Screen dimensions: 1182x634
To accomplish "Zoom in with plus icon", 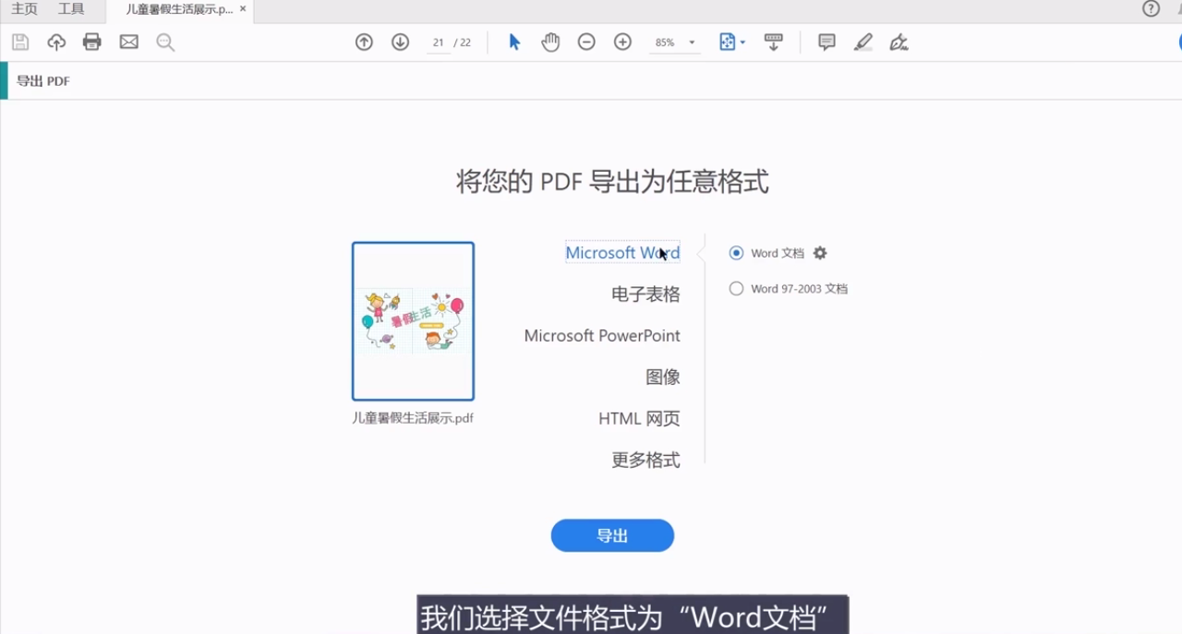I will (622, 42).
